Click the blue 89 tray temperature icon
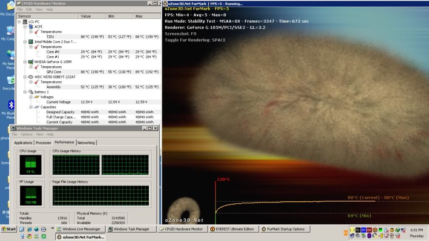The width and height of the screenshot is (429, 241). pos(363,230)
